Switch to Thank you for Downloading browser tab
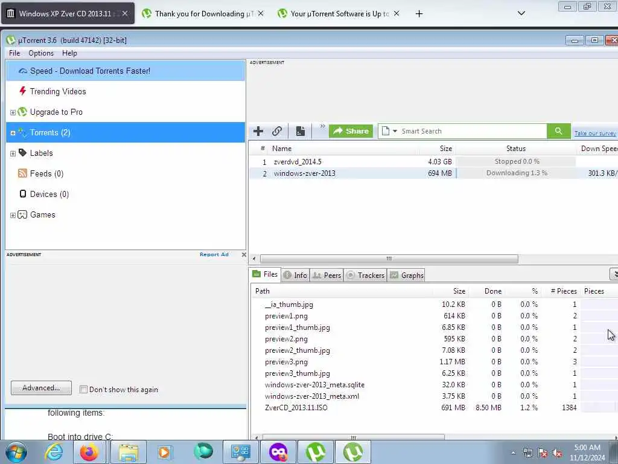This screenshot has width=618, height=464. 203,13
